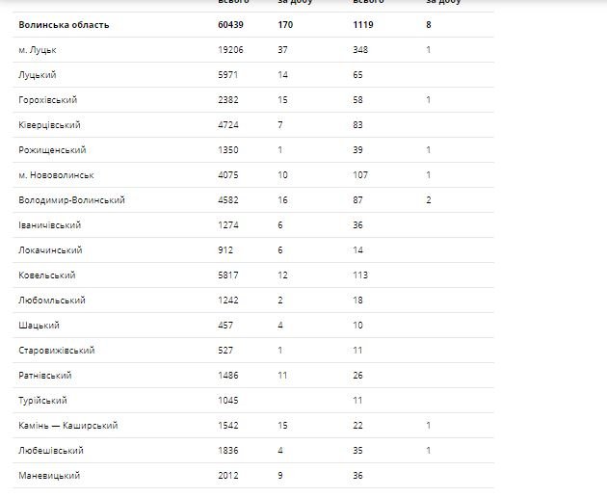Viewport: 607px width, 497px height.
Task: Click the Маневицький row label
Action: tap(48, 475)
